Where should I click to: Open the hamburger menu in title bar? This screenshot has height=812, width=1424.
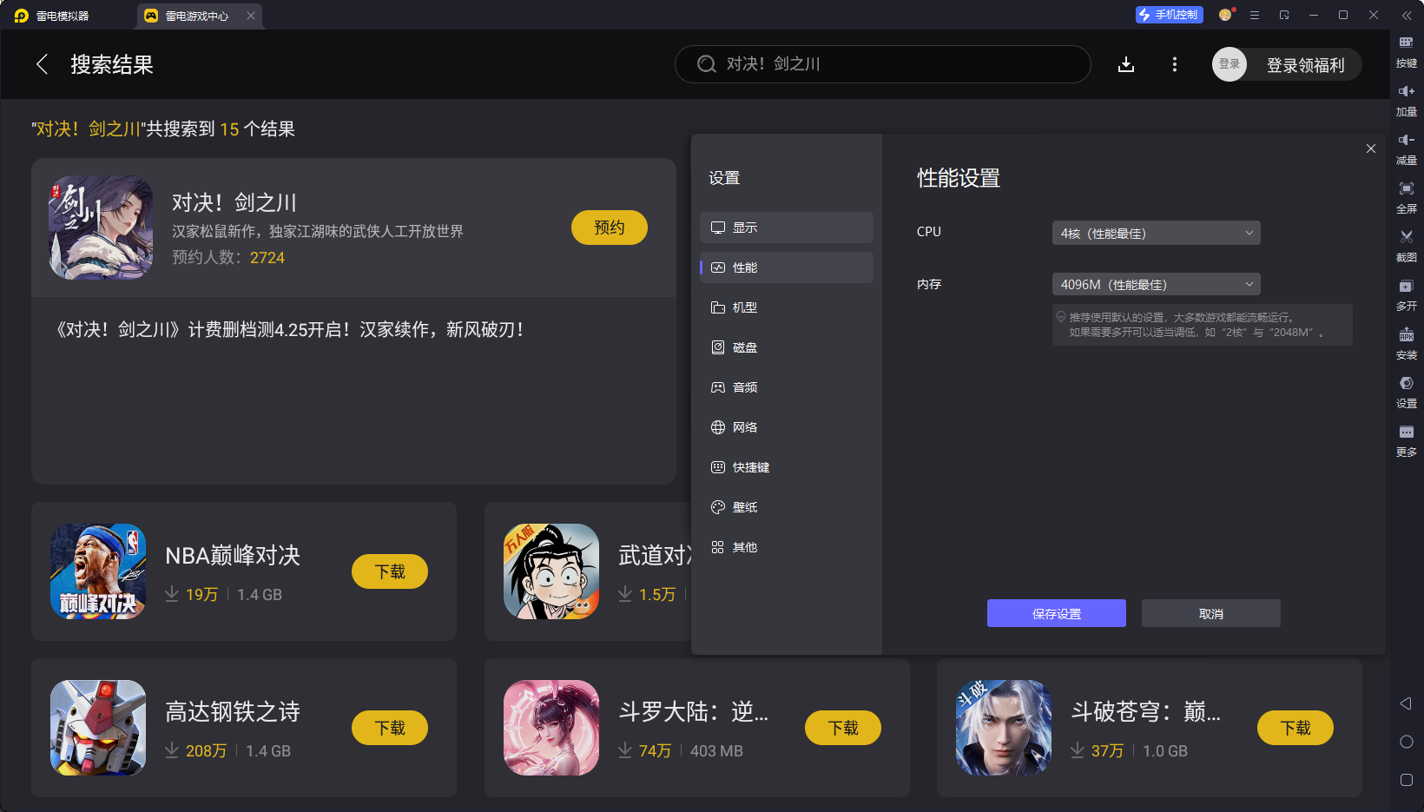pyautogui.click(x=1255, y=15)
